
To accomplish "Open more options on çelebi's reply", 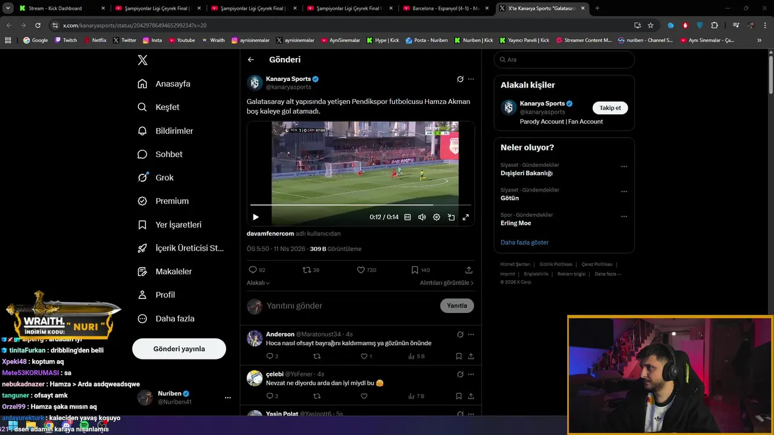I will [x=471, y=374].
